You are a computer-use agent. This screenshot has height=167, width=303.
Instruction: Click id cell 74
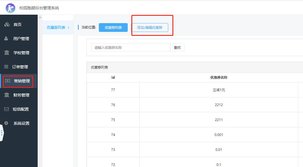click(113, 135)
